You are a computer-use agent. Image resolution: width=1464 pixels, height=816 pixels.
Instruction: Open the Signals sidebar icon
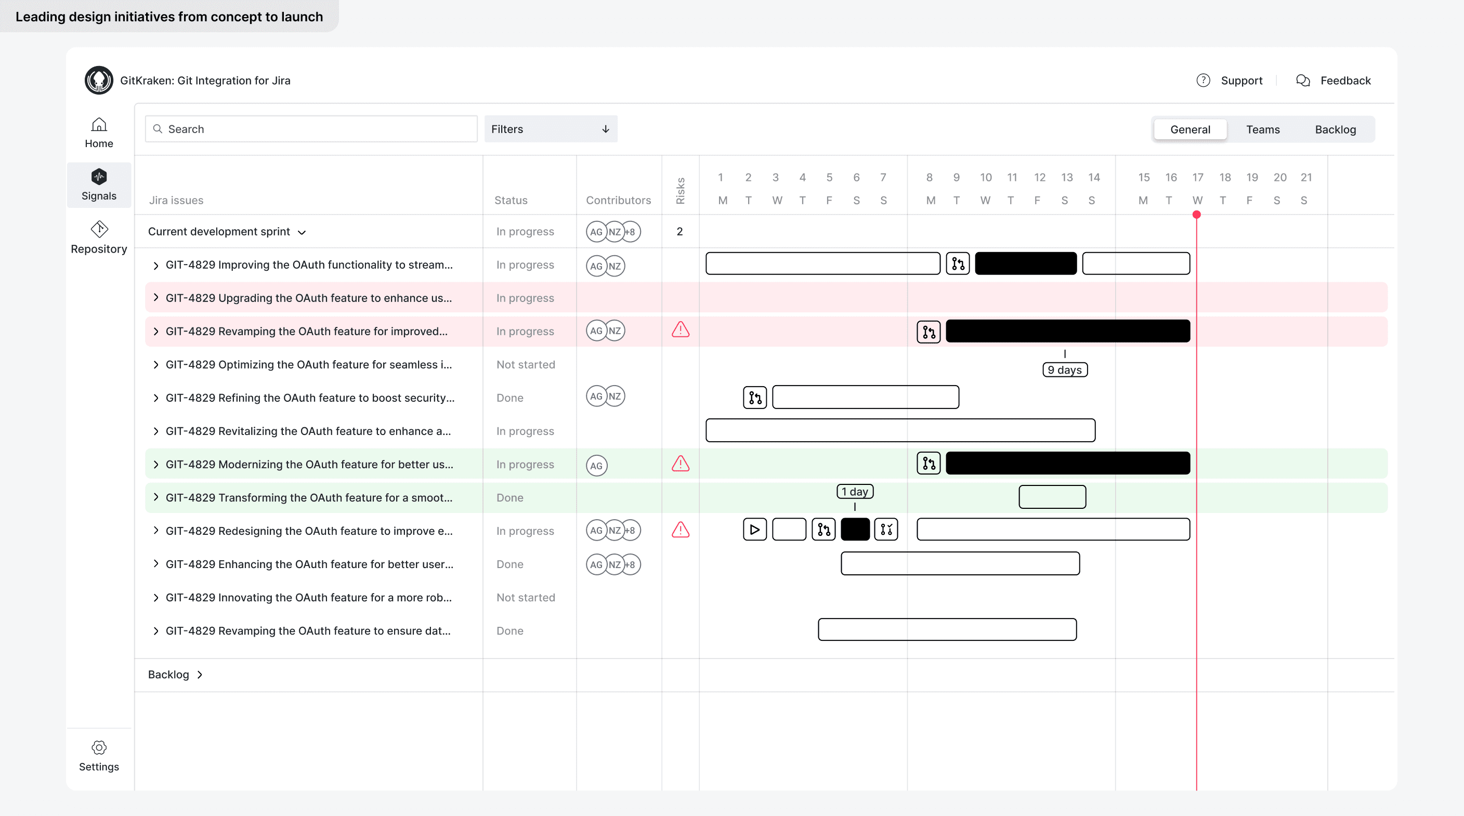[x=99, y=177]
